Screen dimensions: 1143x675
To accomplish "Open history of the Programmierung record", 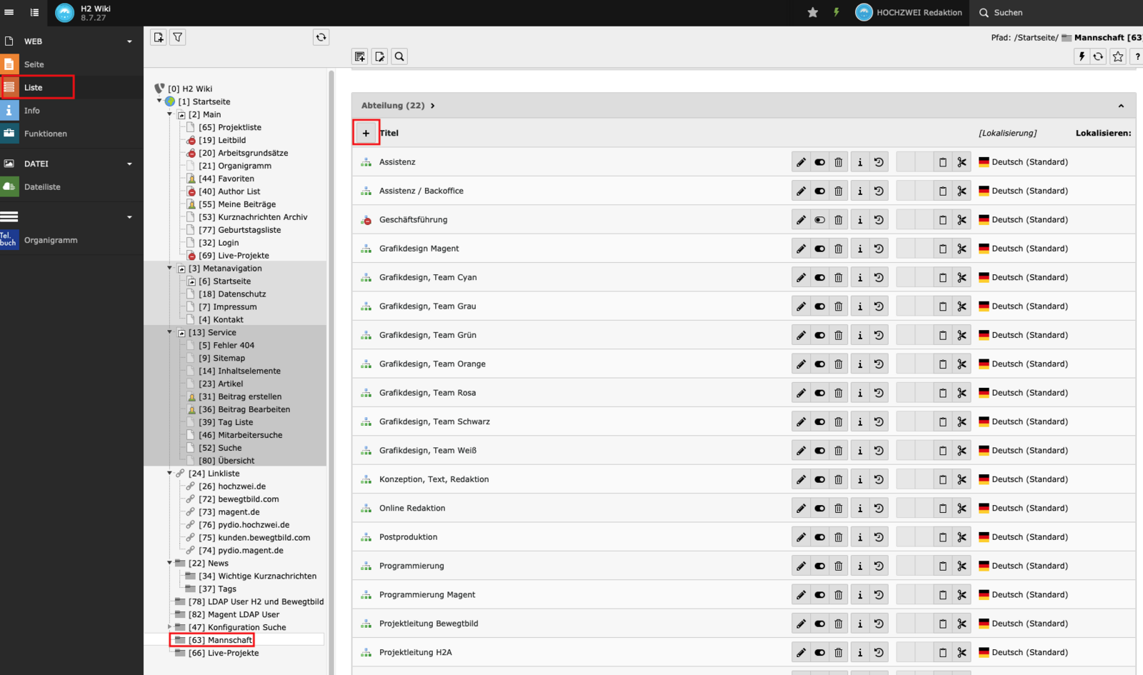I will click(879, 566).
